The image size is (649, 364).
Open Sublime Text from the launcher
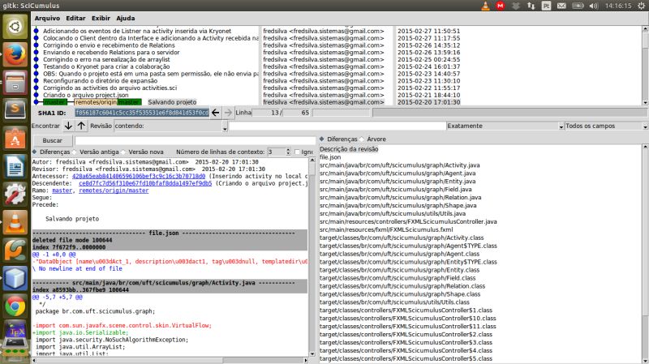pyautogui.click(x=15, y=110)
